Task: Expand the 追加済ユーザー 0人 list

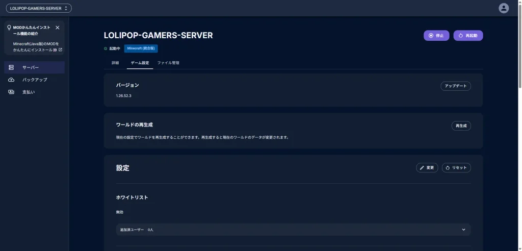Action: pos(293,230)
